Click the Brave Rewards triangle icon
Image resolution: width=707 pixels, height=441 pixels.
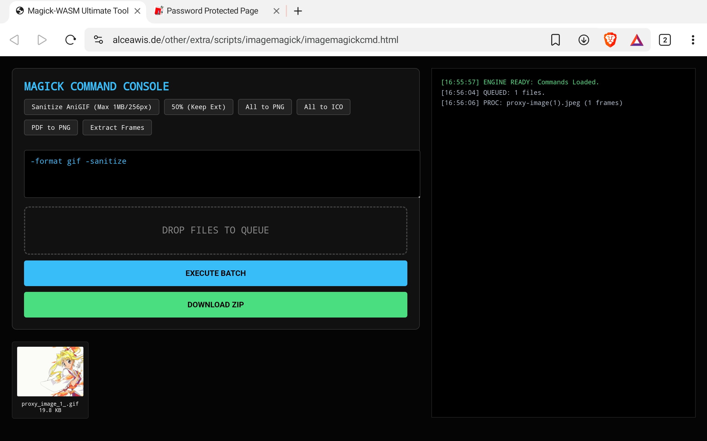pos(637,40)
